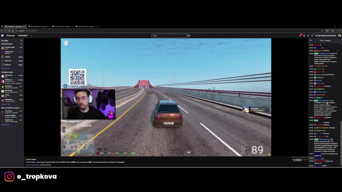Open the more options dots beside Prehliadať
Viewport: 342px width, 192px height.
click(x=31, y=35)
